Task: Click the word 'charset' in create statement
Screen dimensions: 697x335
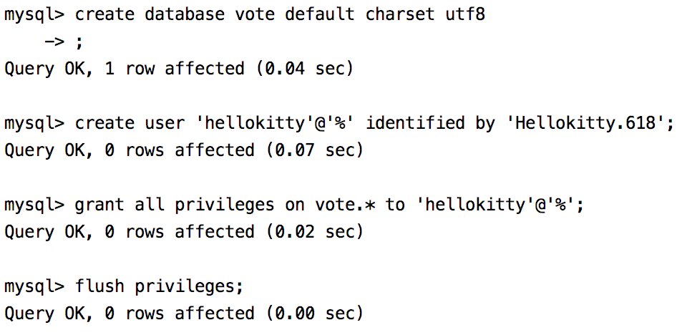Action: point(394,15)
